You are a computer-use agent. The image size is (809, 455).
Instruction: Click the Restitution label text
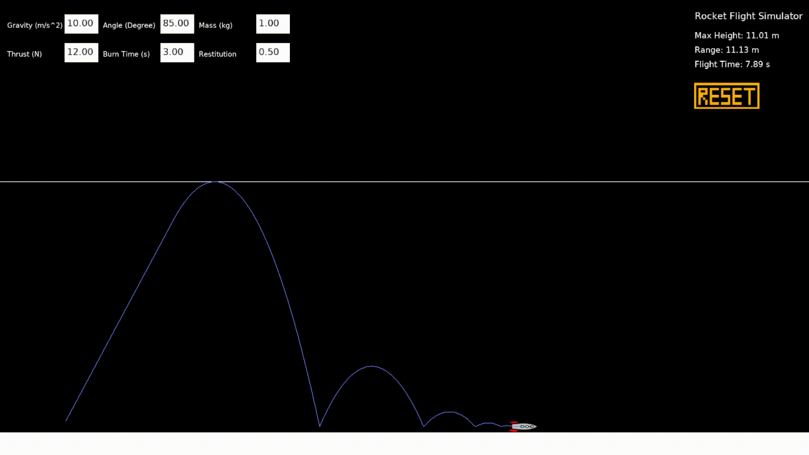[217, 54]
